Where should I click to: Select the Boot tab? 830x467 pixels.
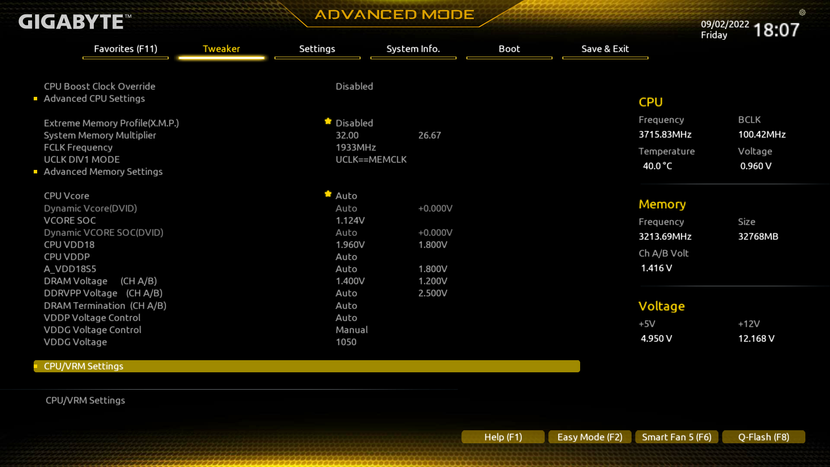coord(509,49)
